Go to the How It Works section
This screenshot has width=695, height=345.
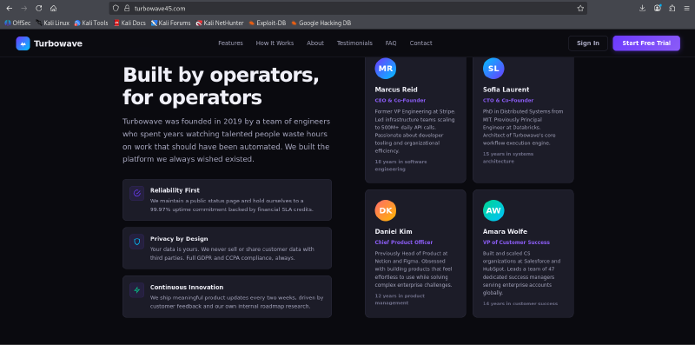275,43
